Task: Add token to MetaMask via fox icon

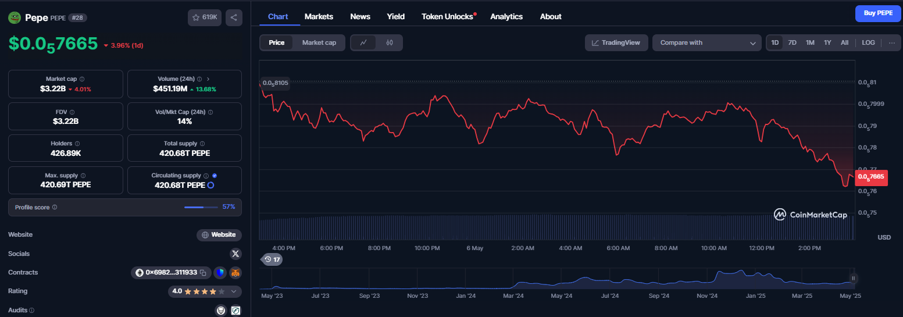Action: (235, 272)
